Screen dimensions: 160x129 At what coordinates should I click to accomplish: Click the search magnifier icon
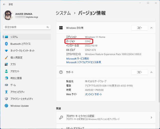point(48,27)
